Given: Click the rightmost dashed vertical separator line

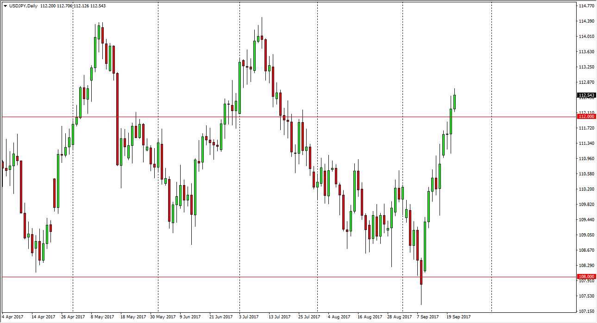Looking at the screenshot, I should pyautogui.click(x=491, y=162).
